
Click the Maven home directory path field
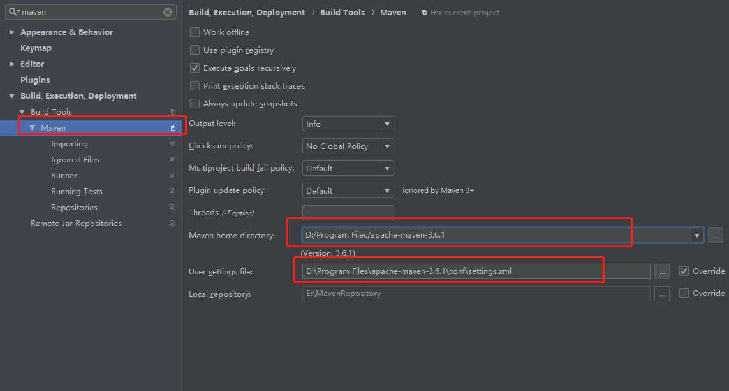(496, 236)
